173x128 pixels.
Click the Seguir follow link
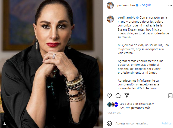click(147, 5)
